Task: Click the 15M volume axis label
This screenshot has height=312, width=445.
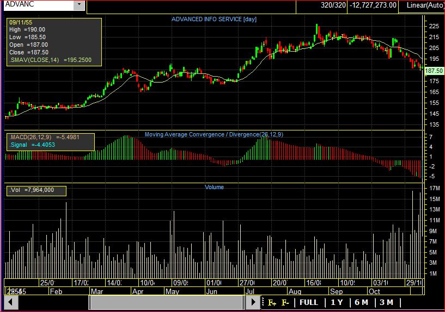Action: point(435,199)
